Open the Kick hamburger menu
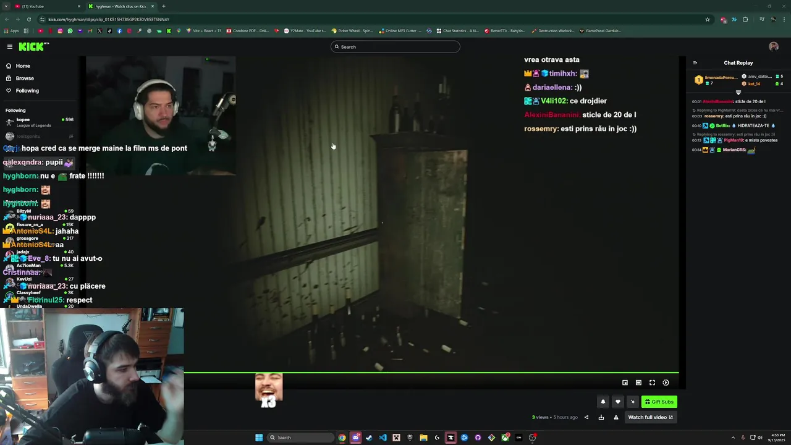Image resolution: width=791 pixels, height=445 pixels. [10, 46]
